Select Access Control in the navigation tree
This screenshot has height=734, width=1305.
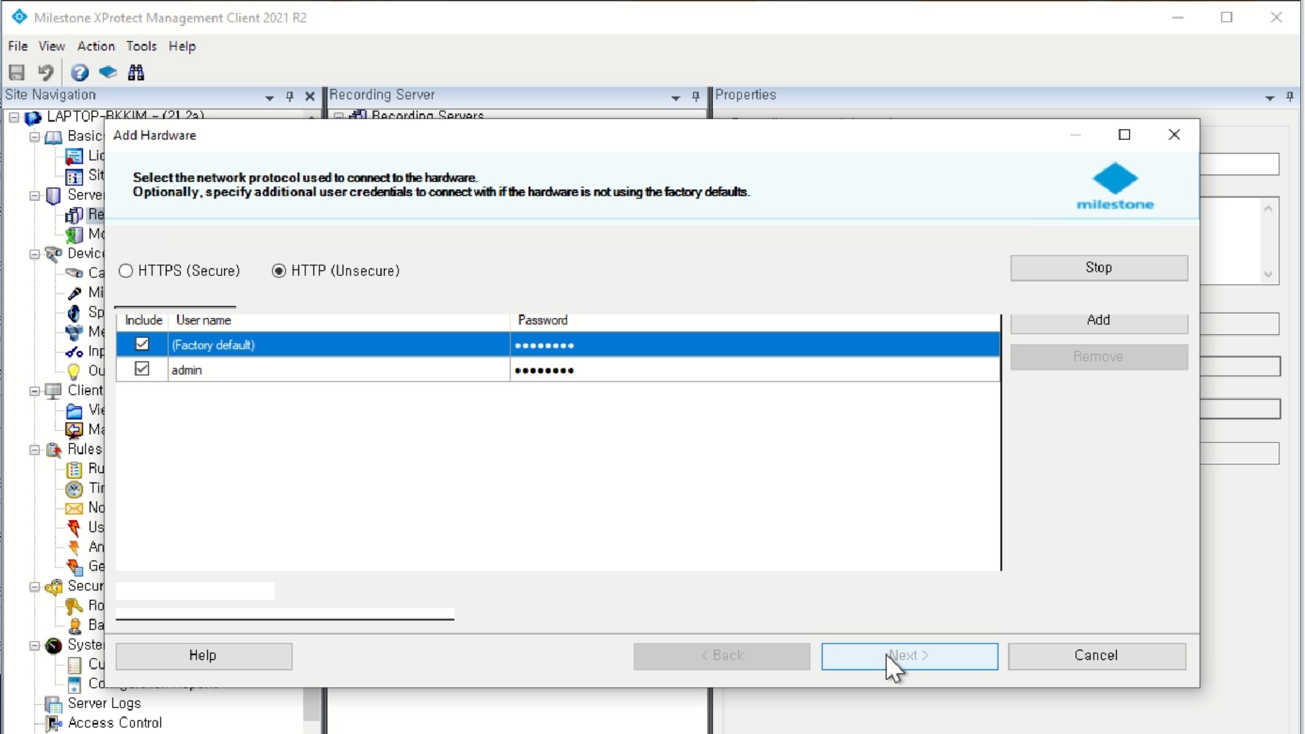[115, 723]
